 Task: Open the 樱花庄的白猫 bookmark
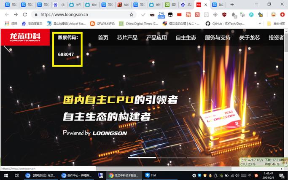[181, 24]
